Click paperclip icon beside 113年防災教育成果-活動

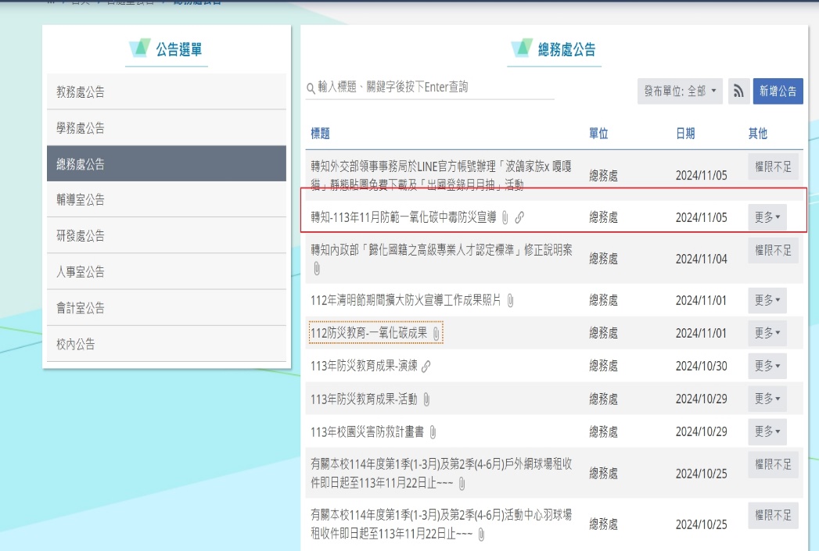click(x=426, y=399)
